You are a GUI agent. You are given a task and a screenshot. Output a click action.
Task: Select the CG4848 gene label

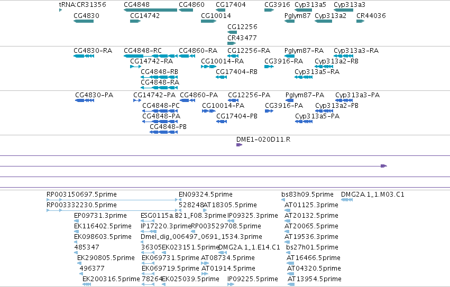point(136,5)
